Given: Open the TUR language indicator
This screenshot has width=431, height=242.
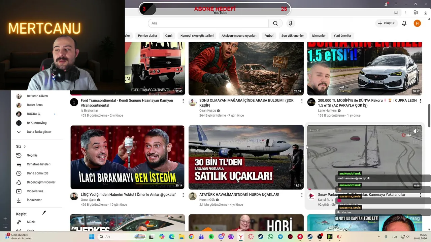Looking at the screenshot, I should (x=394, y=237).
